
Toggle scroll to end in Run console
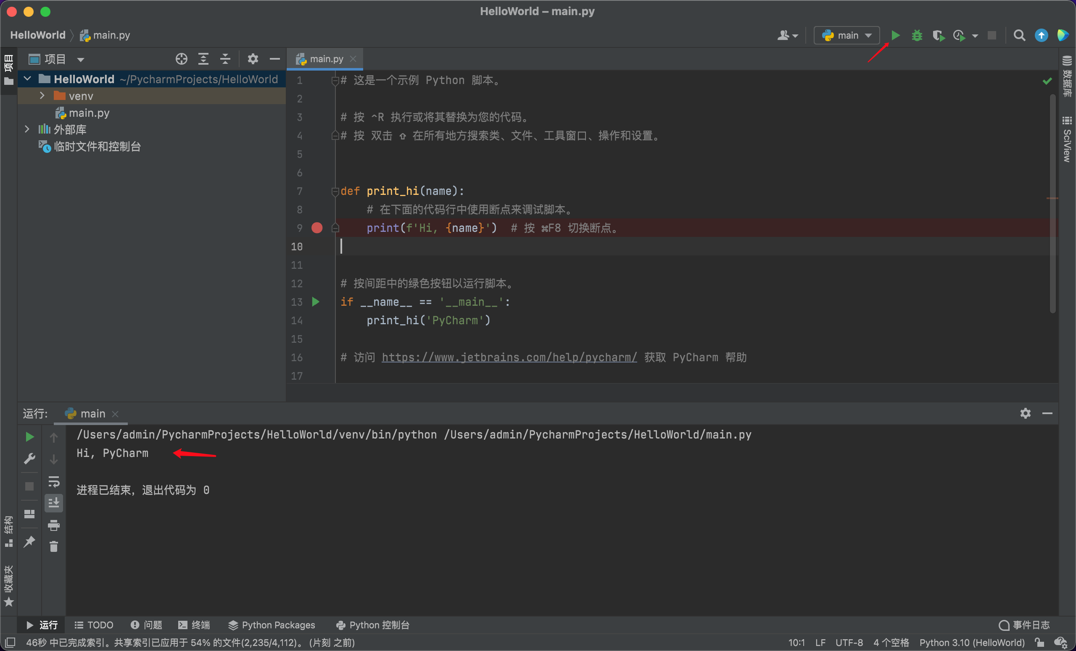[x=54, y=503]
